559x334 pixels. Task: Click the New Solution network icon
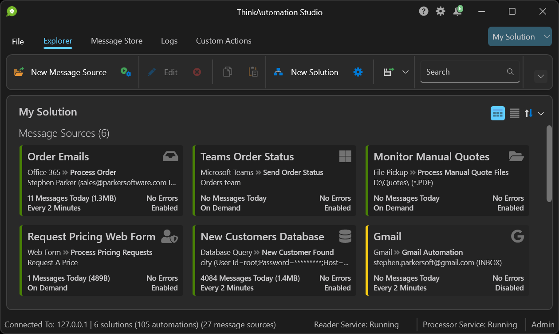(x=278, y=72)
